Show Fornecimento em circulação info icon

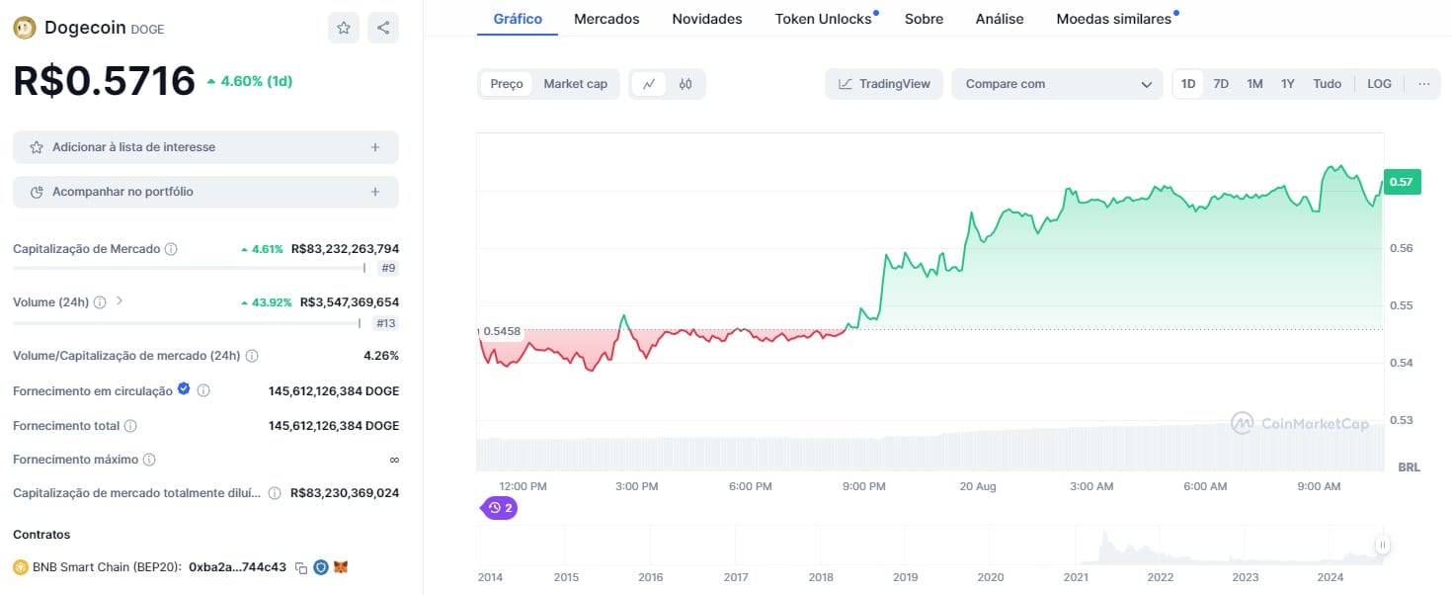203,391
